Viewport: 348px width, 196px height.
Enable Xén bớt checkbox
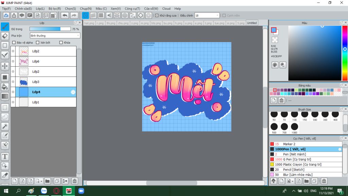pos(37,43)
